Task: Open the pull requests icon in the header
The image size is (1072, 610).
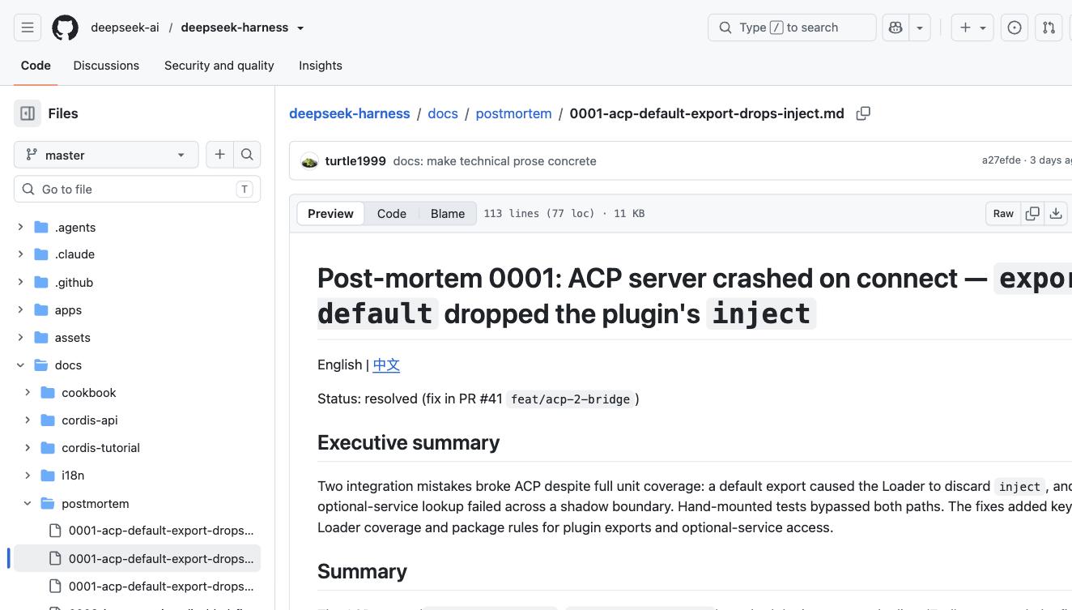Action: pos(1049,28)
